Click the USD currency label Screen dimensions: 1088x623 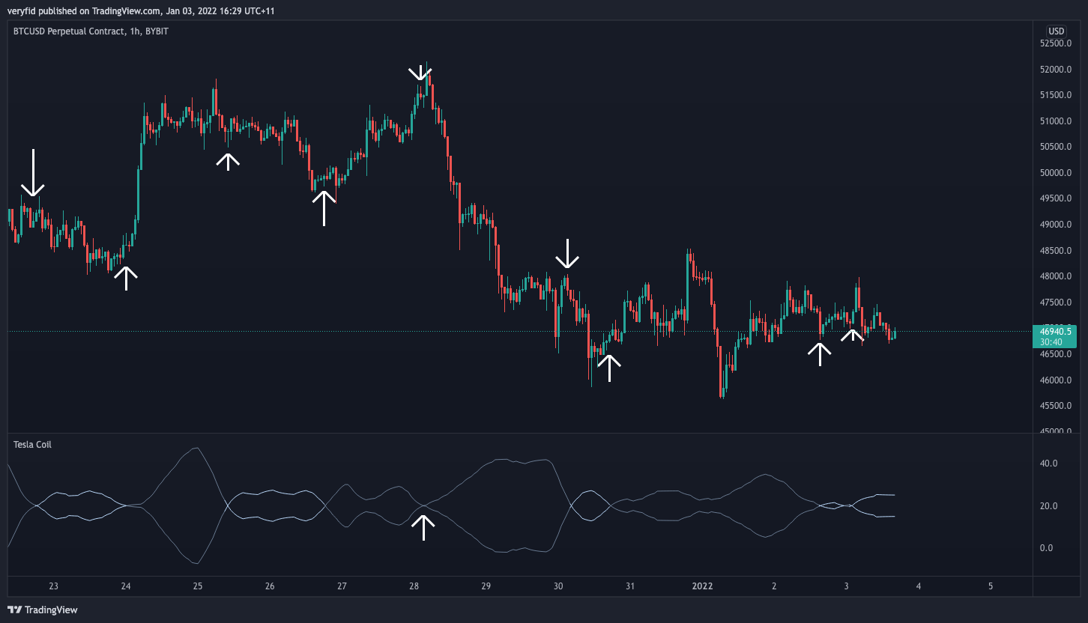click(1056, 31)
